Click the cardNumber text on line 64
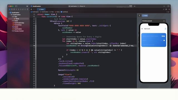178x100 pixels. [x=67, y=28]
